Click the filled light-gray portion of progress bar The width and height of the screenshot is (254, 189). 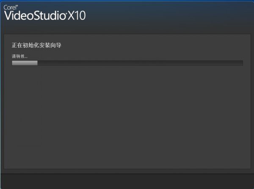click(25, 63)
